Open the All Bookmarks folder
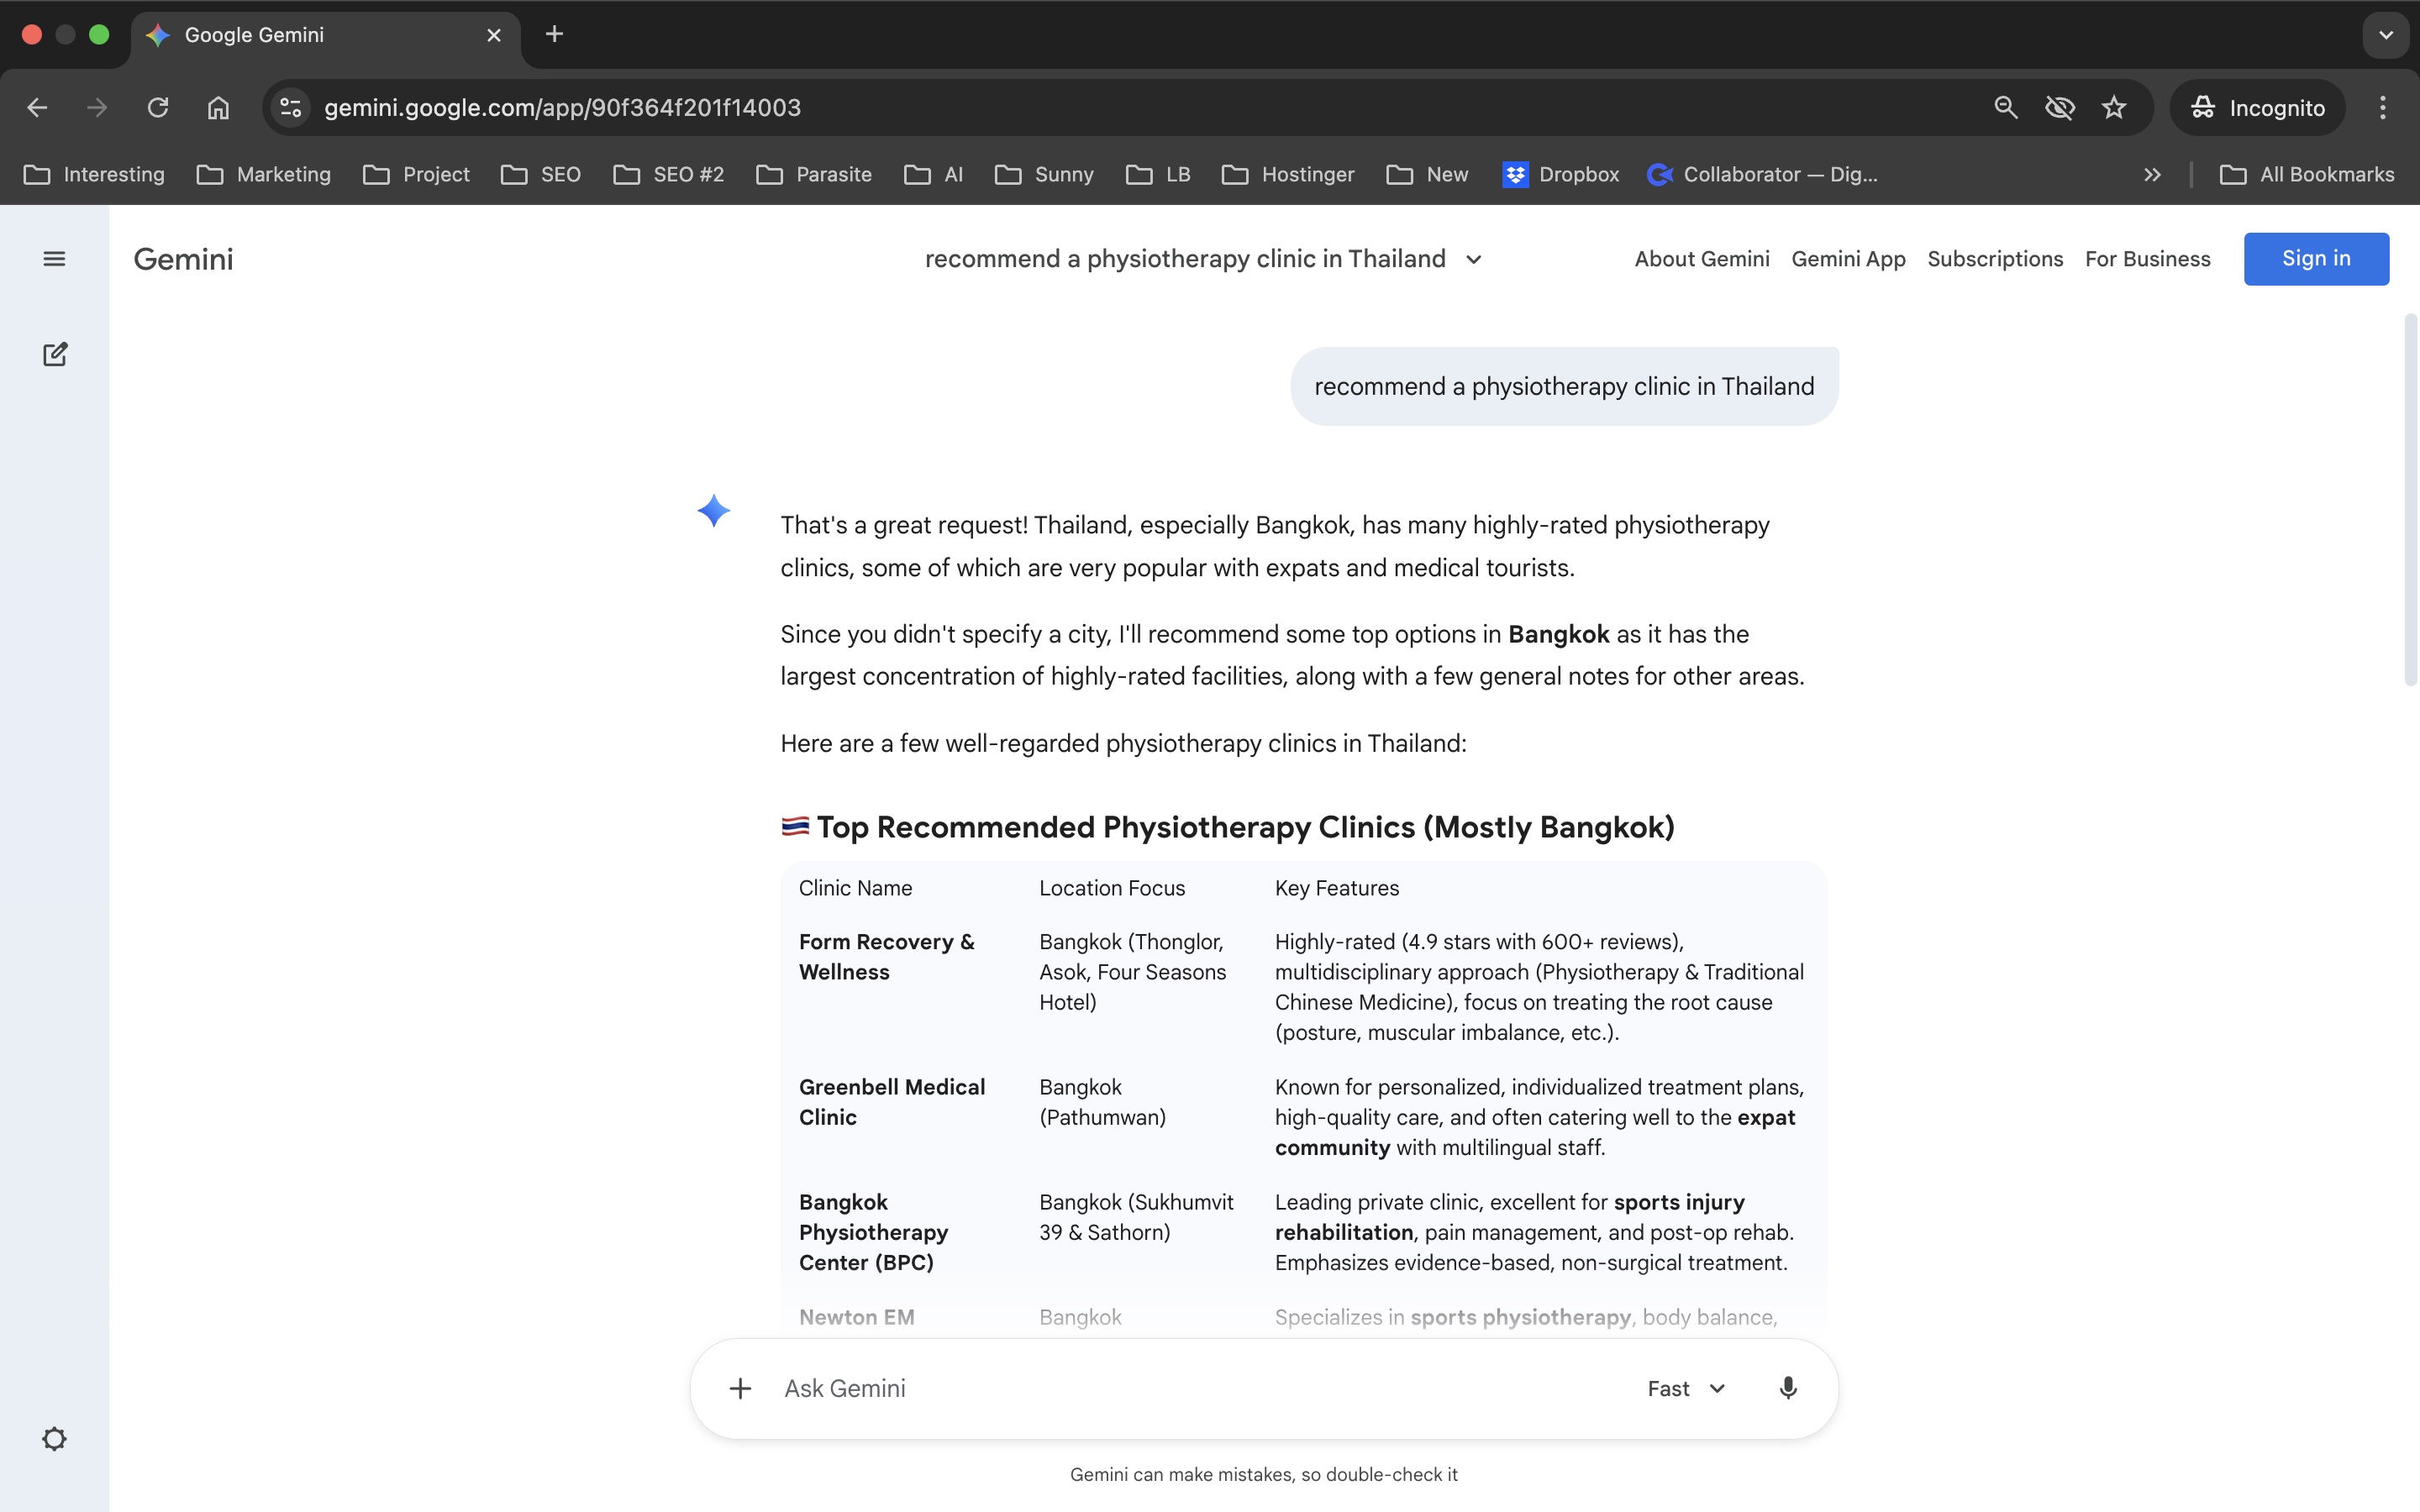 (x=2307, y=175)
